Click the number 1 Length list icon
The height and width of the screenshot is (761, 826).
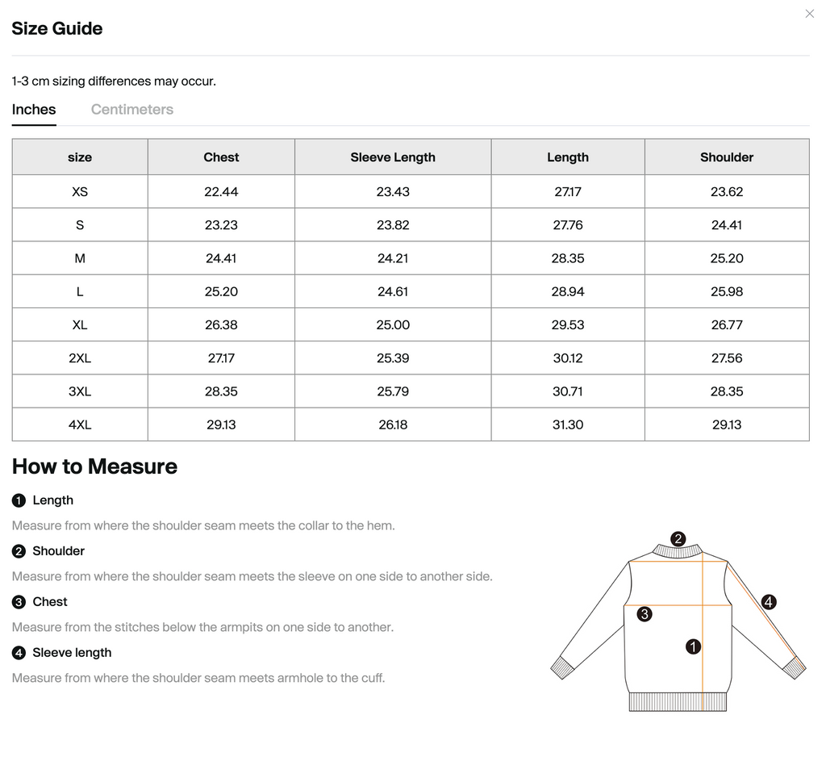(19, 500)
